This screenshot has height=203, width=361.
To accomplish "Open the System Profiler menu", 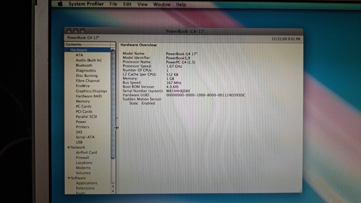I will (x=86, y=4).
